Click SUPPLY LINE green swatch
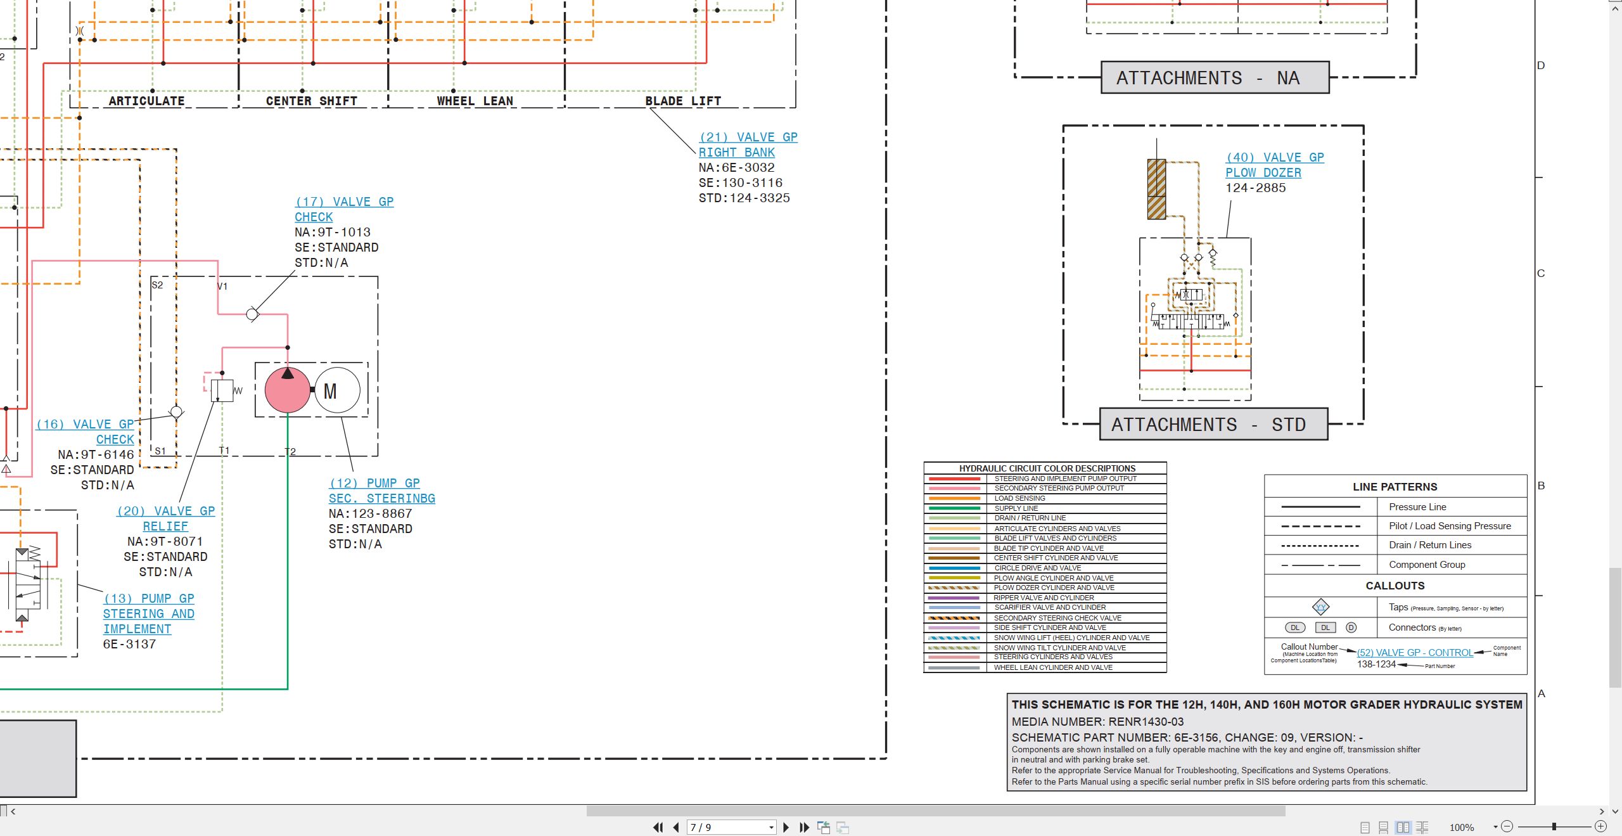The height and width of the screenshot is (836, 1622). click(x=954, y=508)
